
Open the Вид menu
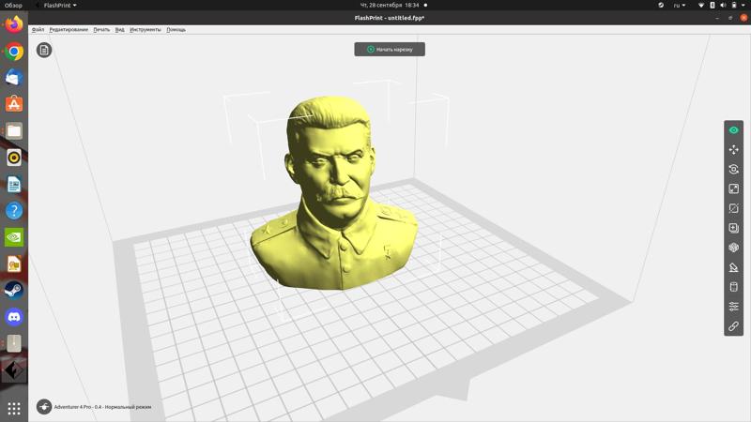click(x=120, y=30)
